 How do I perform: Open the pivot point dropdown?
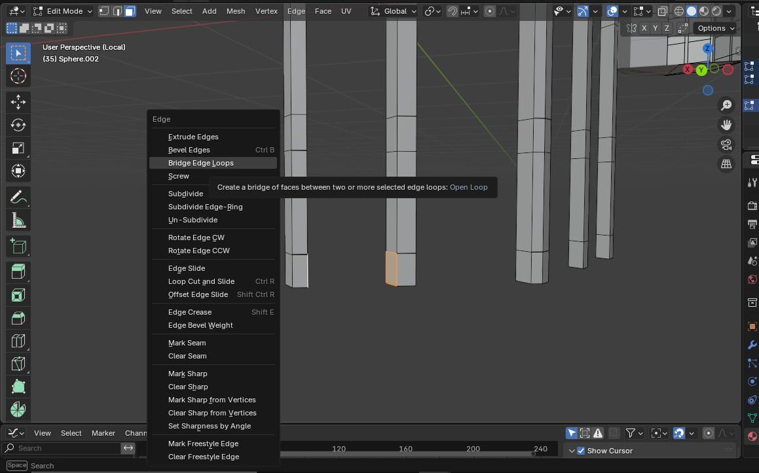tap(432, 11)
